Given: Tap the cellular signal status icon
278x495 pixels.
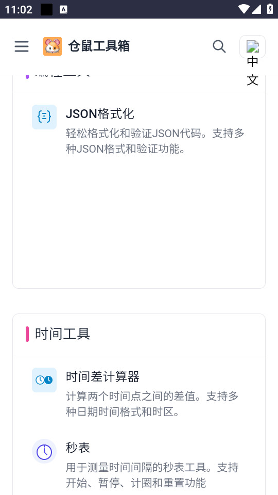Looking at the screenshot, I should [256, 9].
